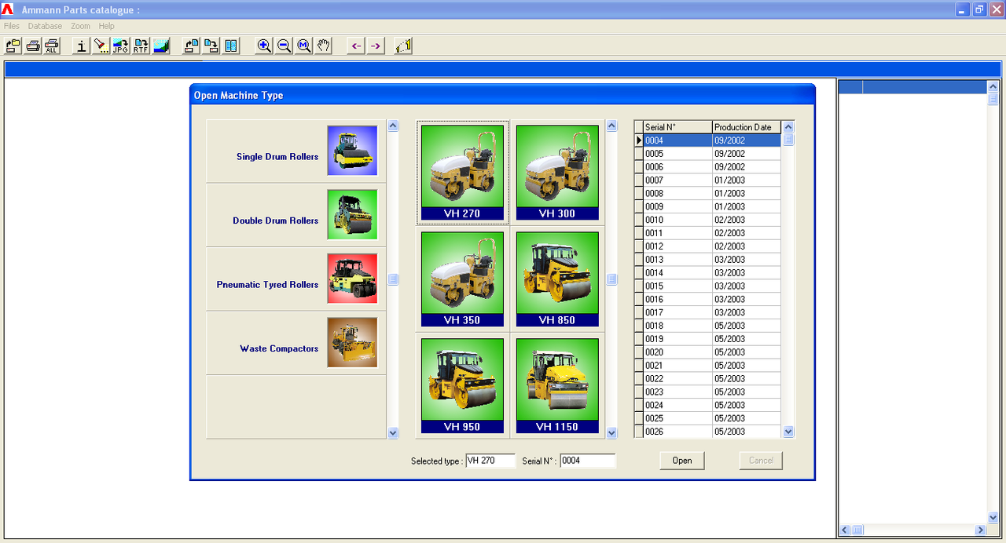Select the VH 350 machine thumbnail
Viewport: 1006px width, 543px height.
pos(462,279)
